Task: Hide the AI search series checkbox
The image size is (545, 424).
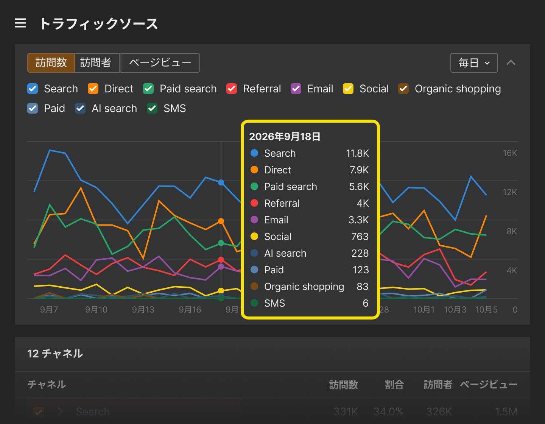Action: 80,108
